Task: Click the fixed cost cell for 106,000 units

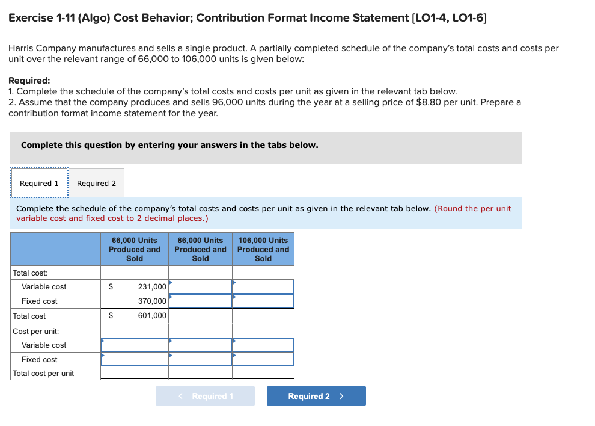Action: (263, 301)
